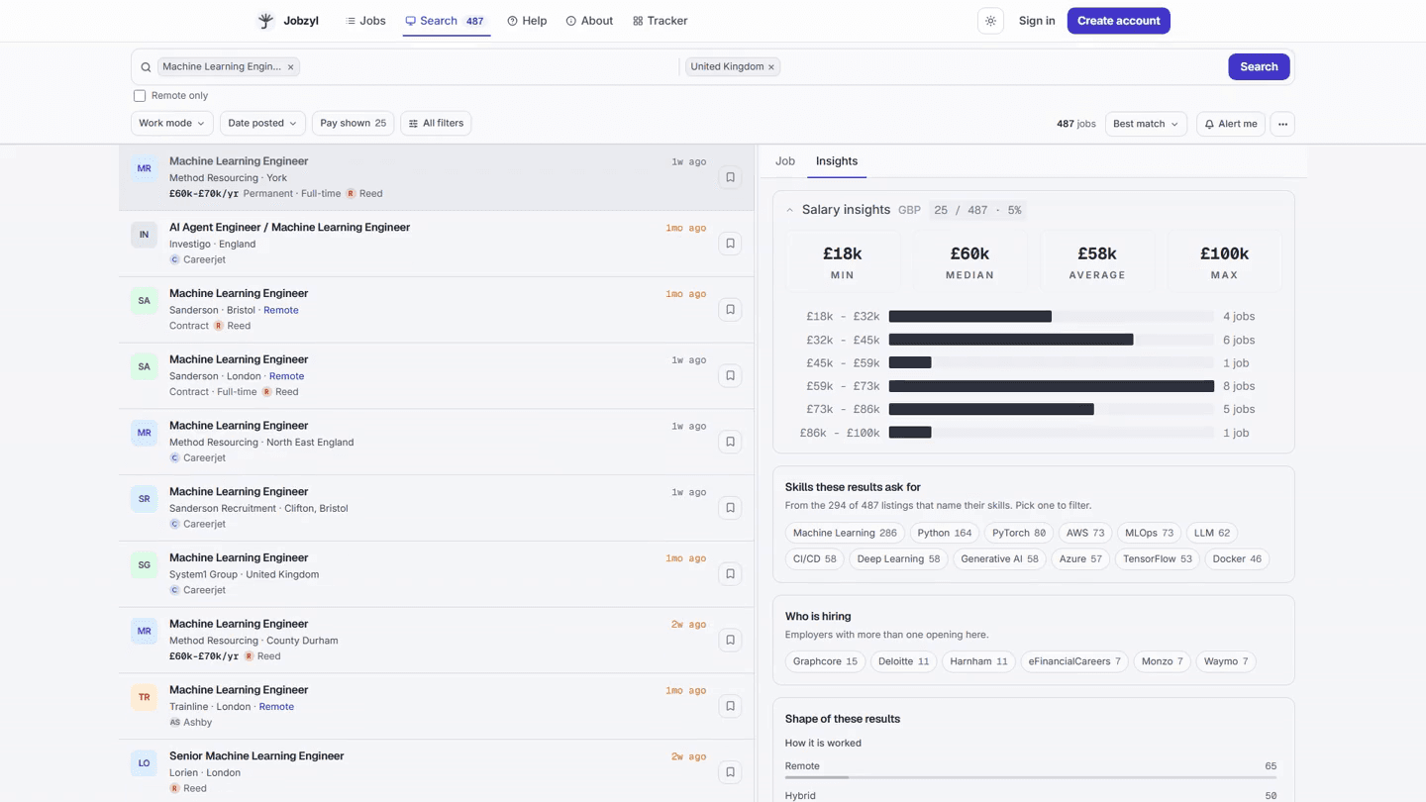Open the AI Agent Engineer job title
The image size is (1426, 802).
289,228
